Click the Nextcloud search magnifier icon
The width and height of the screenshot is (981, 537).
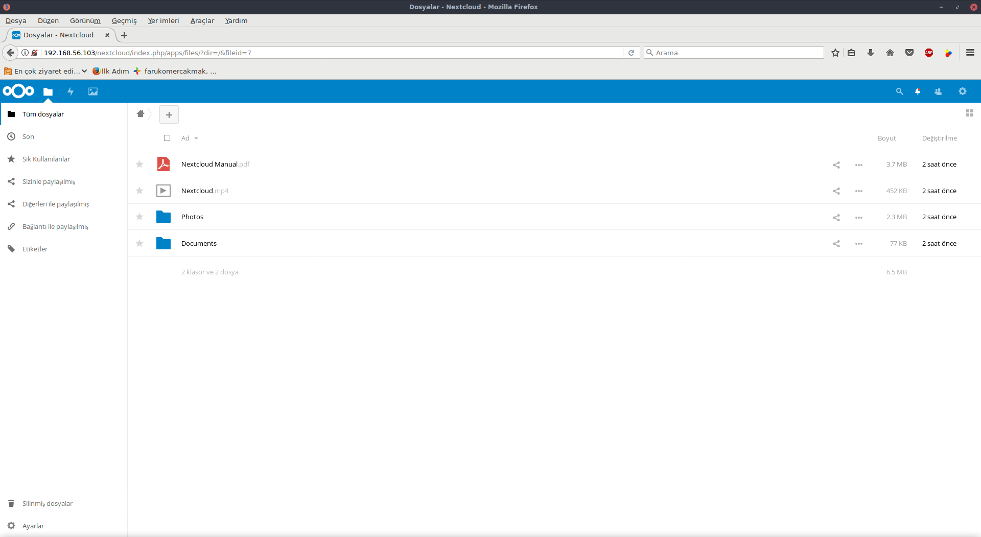(x=899, y=91)
